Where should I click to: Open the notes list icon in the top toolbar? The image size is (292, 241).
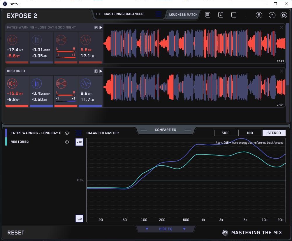coord(208,15)
